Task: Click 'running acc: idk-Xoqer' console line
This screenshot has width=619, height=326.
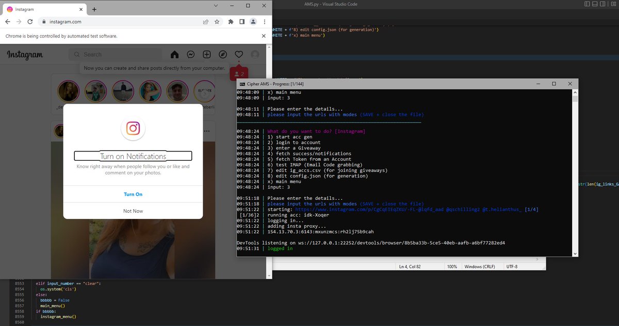Action: 298,215
